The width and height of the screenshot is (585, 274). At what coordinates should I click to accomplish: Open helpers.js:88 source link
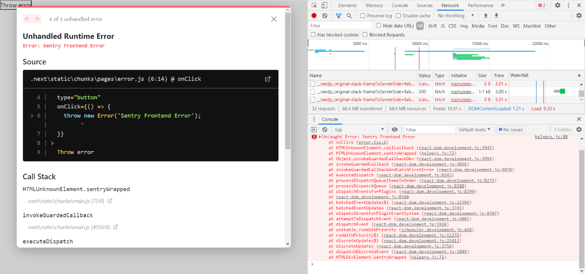(x=551, y=137)
